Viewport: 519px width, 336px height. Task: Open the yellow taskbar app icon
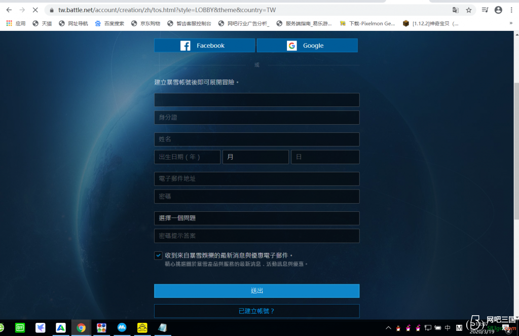(x=142, y=328)
